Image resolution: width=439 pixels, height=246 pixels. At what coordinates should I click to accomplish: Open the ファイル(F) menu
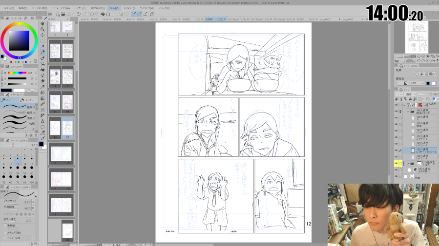coord(8,8)
